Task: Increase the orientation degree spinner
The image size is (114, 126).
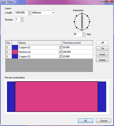Action: click(x=84, y=33)
